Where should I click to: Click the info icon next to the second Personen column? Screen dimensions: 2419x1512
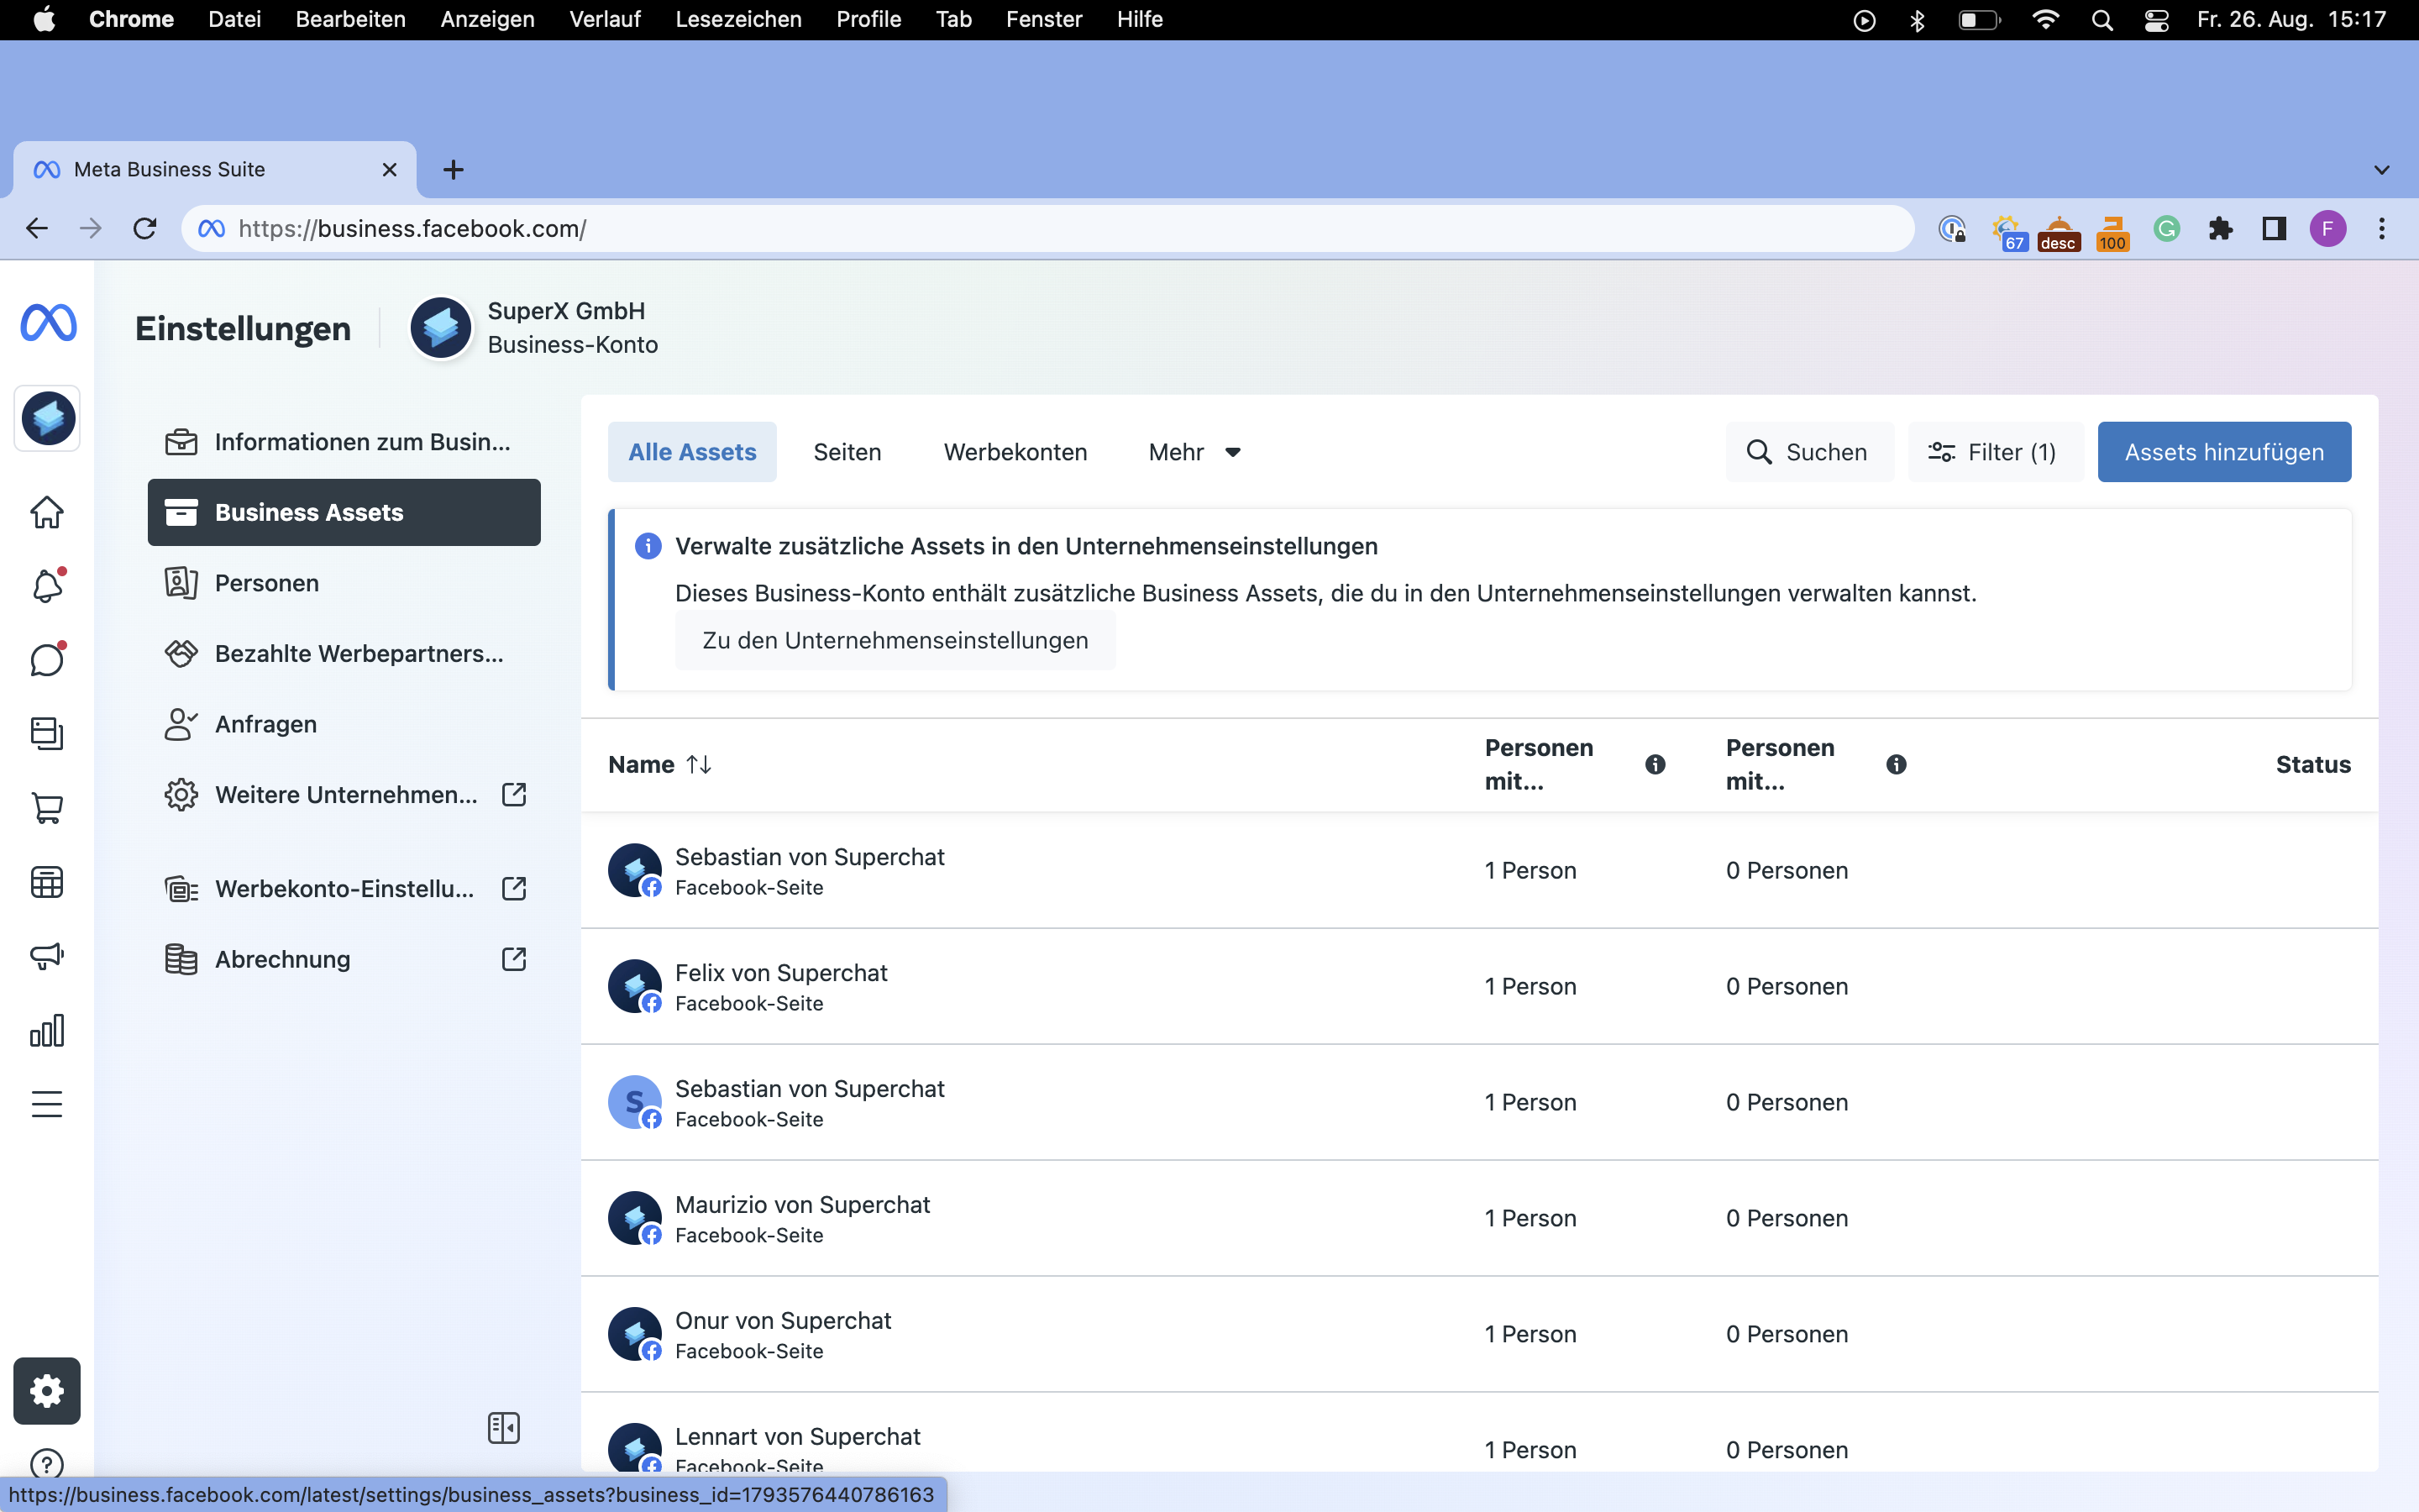1897,764
